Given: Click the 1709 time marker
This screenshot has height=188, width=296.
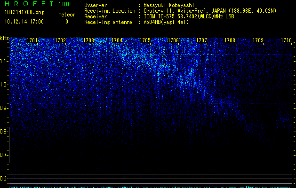Looking at the screenshot, I should 258,40.
